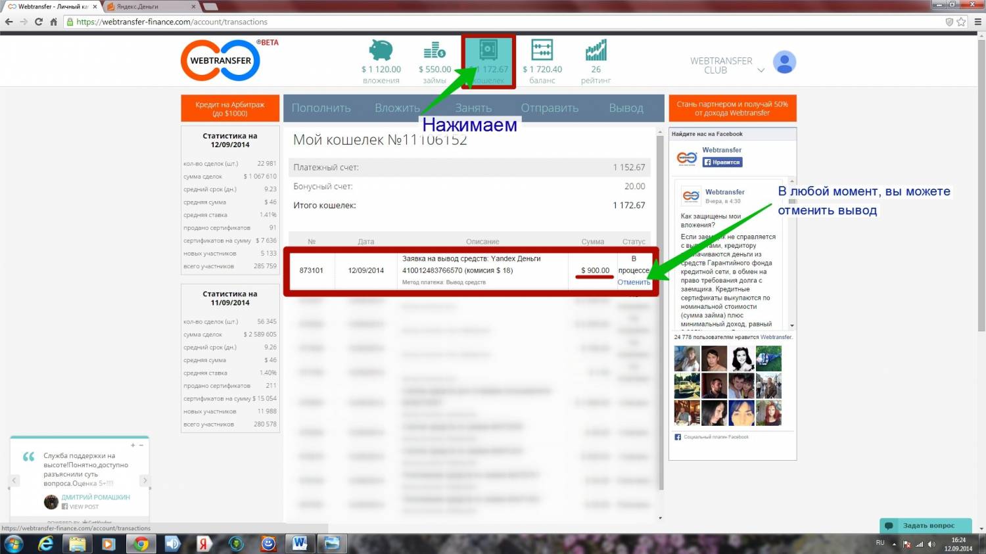Bookmark this page with star icon

click(961, 22)
